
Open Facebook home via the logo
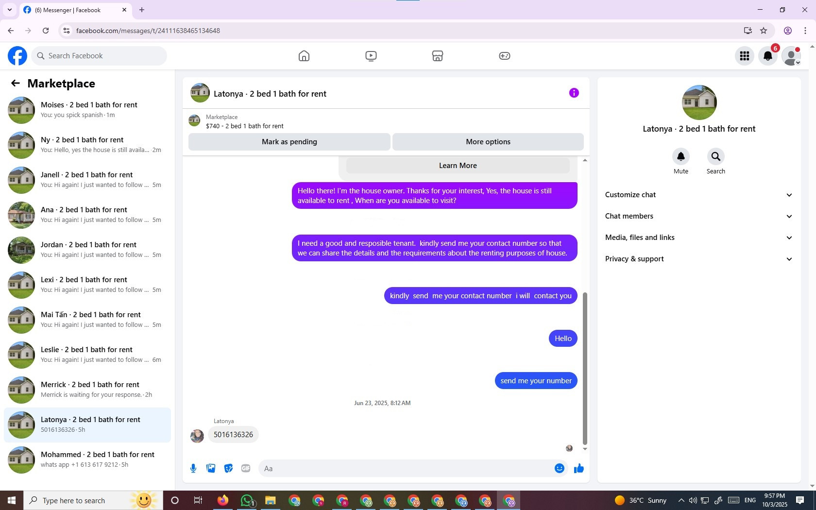pyautogui.click(x=17, y=56)
